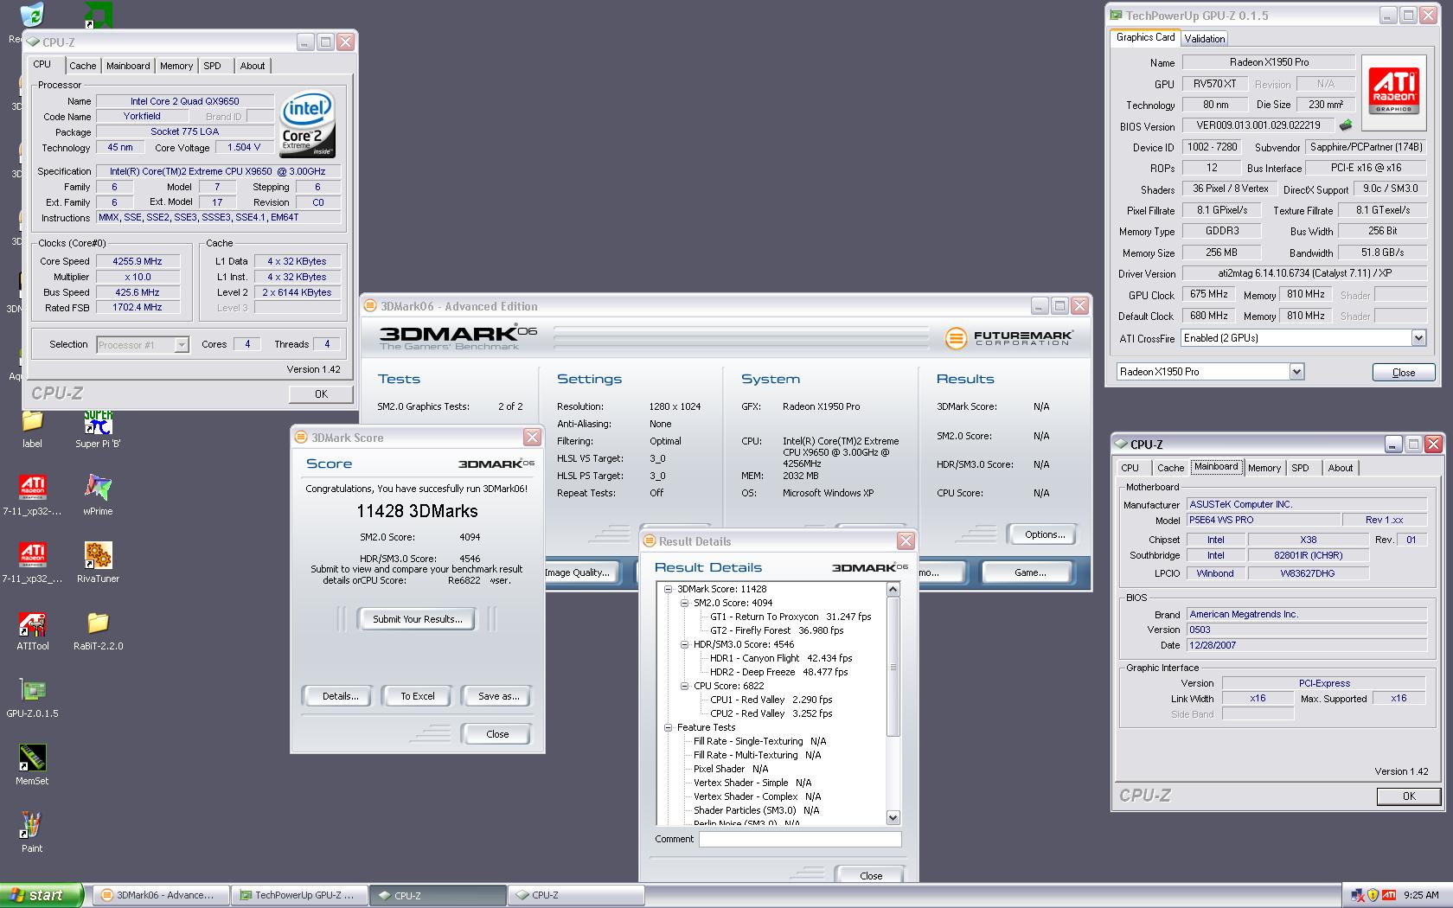Switch to 3DMark06 taskbar button

pos(161,895)
